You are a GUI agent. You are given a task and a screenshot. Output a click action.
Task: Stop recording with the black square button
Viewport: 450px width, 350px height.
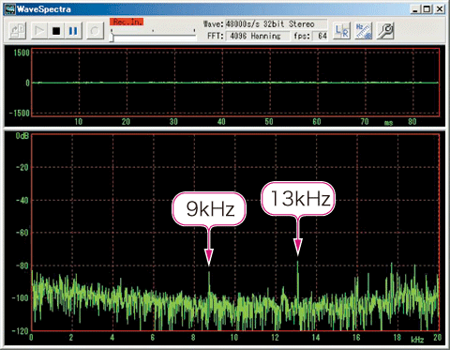56,31
